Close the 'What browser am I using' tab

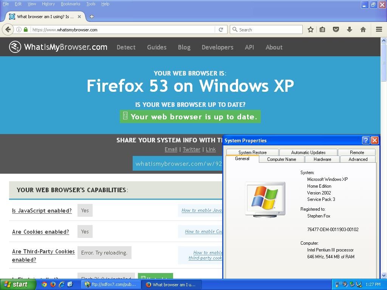[79, 17]
